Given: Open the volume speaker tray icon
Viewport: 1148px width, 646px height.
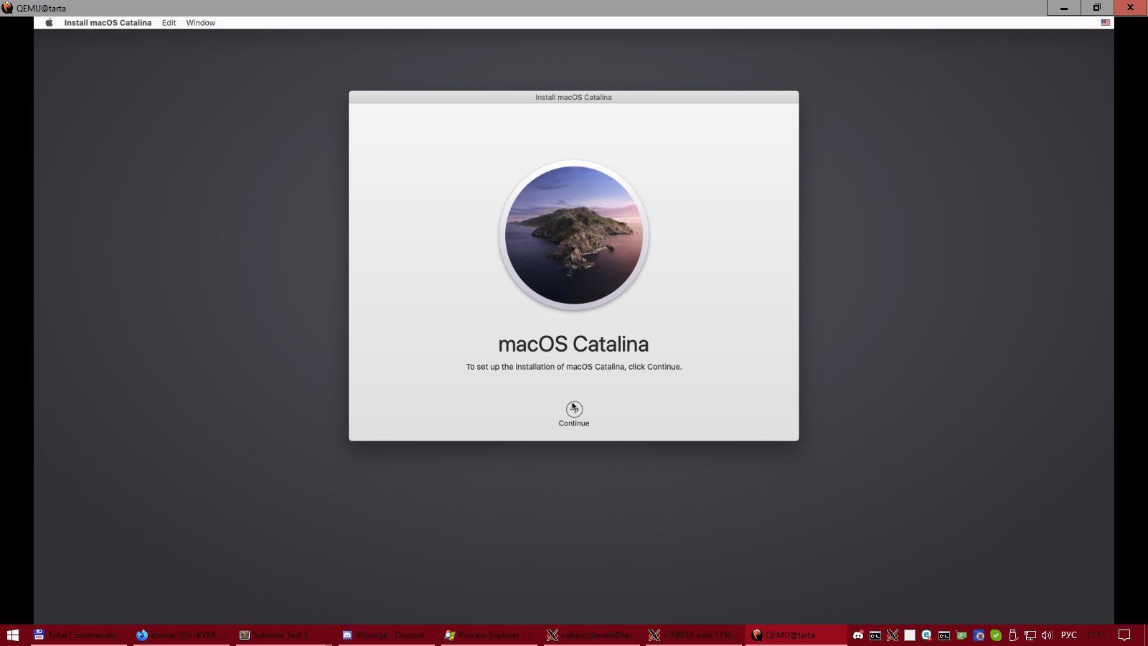Looking at the screenshot, I should 1047,635.
